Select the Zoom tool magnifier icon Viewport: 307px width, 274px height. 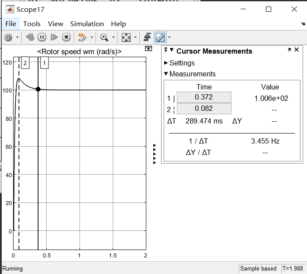pos(104,37)
